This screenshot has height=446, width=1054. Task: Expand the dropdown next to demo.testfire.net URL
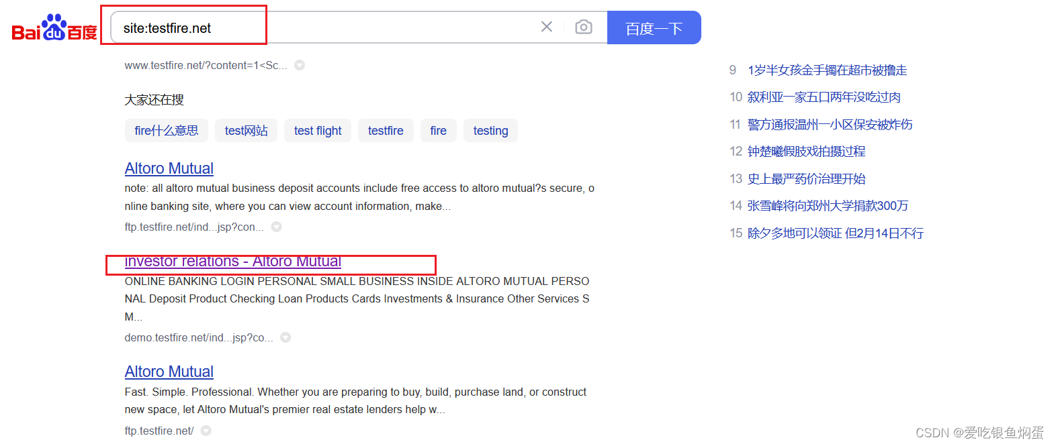(286, 337)
